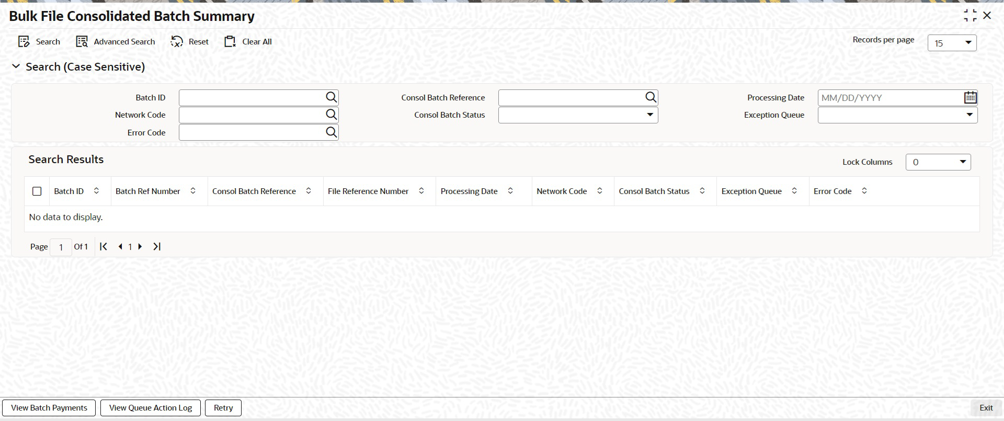
Task: Open the Exception Queue dropdown
Action: click(x=898, y=115)
